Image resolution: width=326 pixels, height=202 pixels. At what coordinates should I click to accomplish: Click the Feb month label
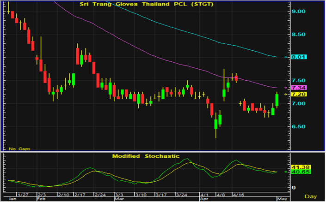(41, 199)
